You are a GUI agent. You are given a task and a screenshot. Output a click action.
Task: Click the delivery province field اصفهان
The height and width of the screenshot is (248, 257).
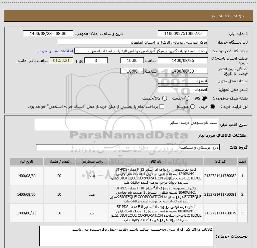coord(183,81)
